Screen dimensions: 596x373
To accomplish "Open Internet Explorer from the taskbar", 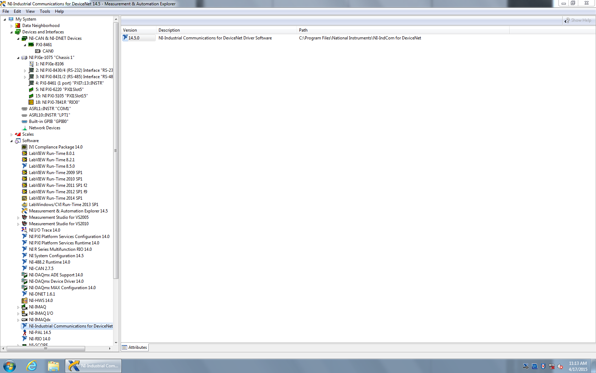I will point(32,366).
